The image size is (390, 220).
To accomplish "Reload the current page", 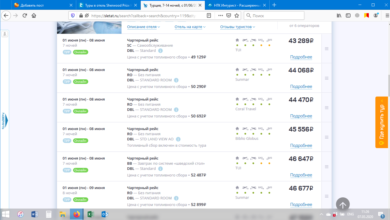I will [x=25, y=15].
